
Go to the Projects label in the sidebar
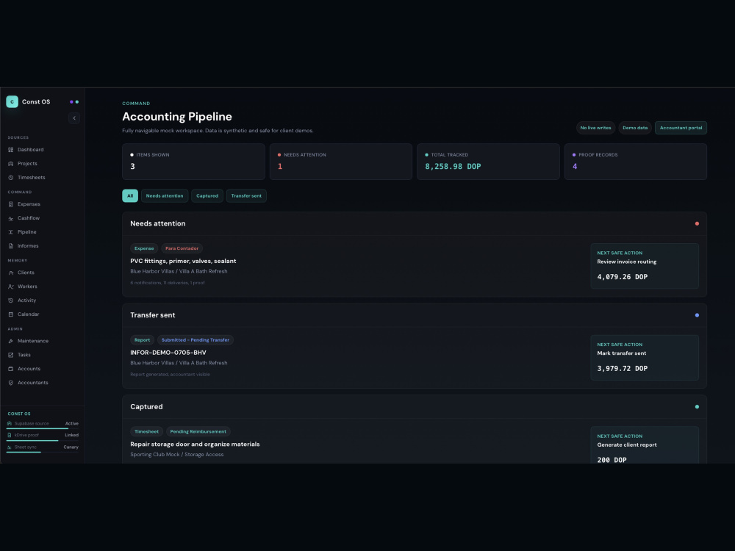[x=27, y=164]
